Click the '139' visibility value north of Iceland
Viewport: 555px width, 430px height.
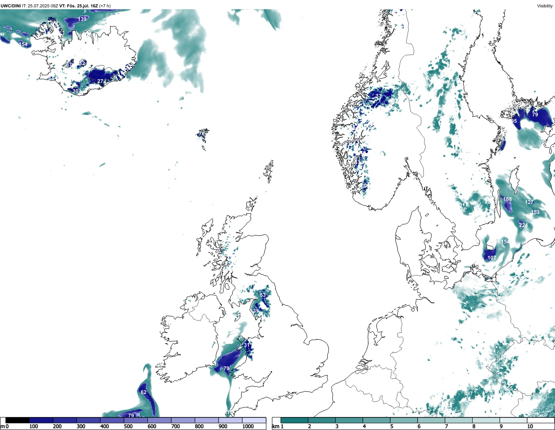tap(82, 19)
